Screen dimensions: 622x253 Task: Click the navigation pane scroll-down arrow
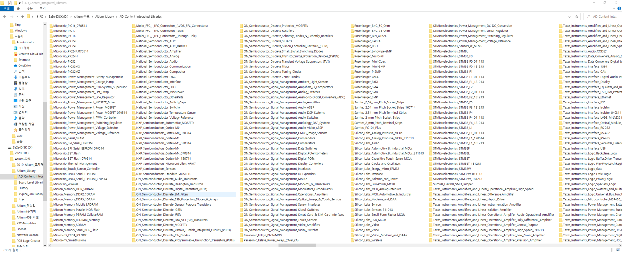pyautogui.click(x=45, y=246)
